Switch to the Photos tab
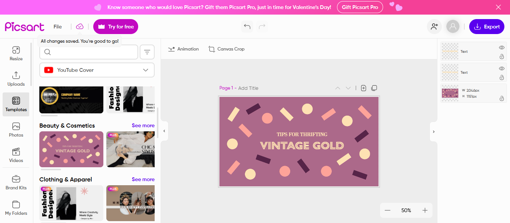Screen dimensions: 510x223 16,130
